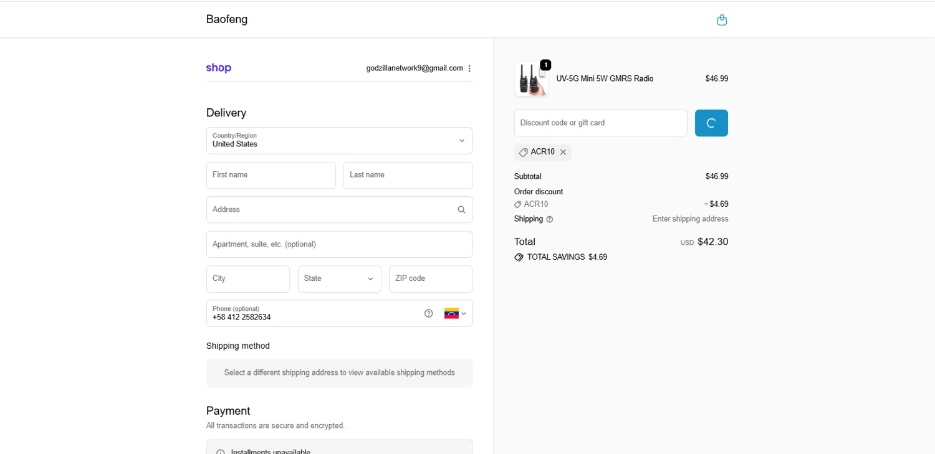This screenshot has height=454, width=935.
Task: Click the Discount code or gift card field
Action: 600,123
